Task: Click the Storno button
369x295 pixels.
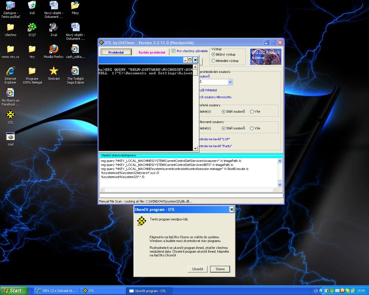Action: click(220, 269)
